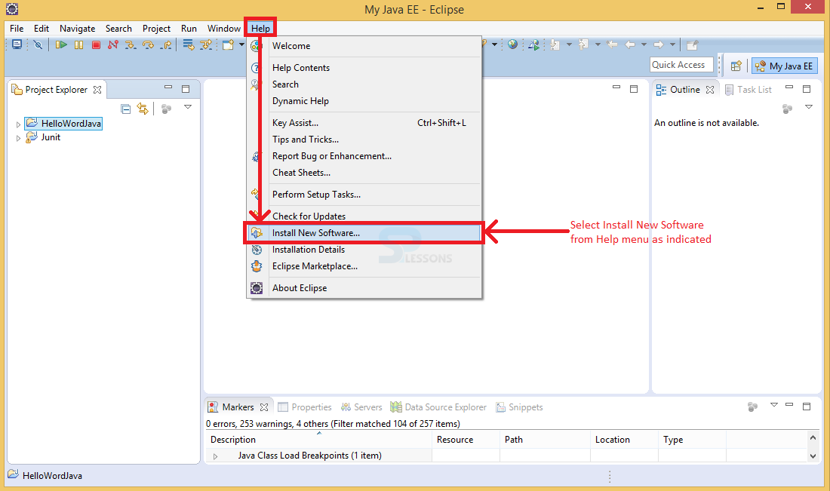The width and height of the screenshot is (830, 491).
Task: Toggle Link with Editor in Project Explorer
Action: 143,109
